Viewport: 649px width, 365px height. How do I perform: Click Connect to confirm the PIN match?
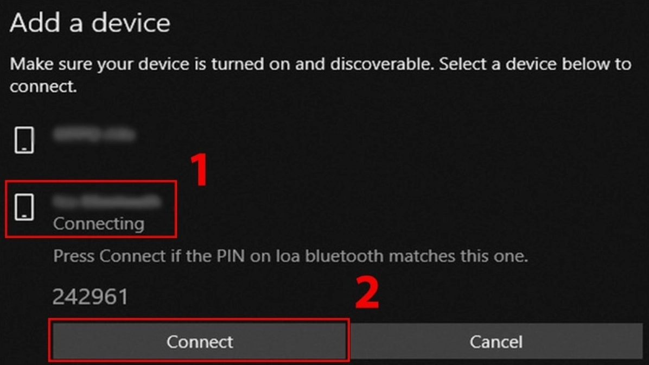(200, 342)
